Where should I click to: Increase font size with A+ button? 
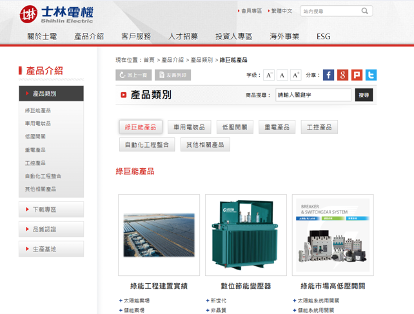296,75
